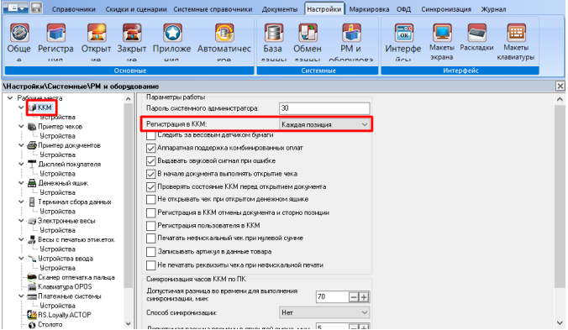Open the Скидки и сценарии tab
This screenshot has height=330, width=568.
136,9
